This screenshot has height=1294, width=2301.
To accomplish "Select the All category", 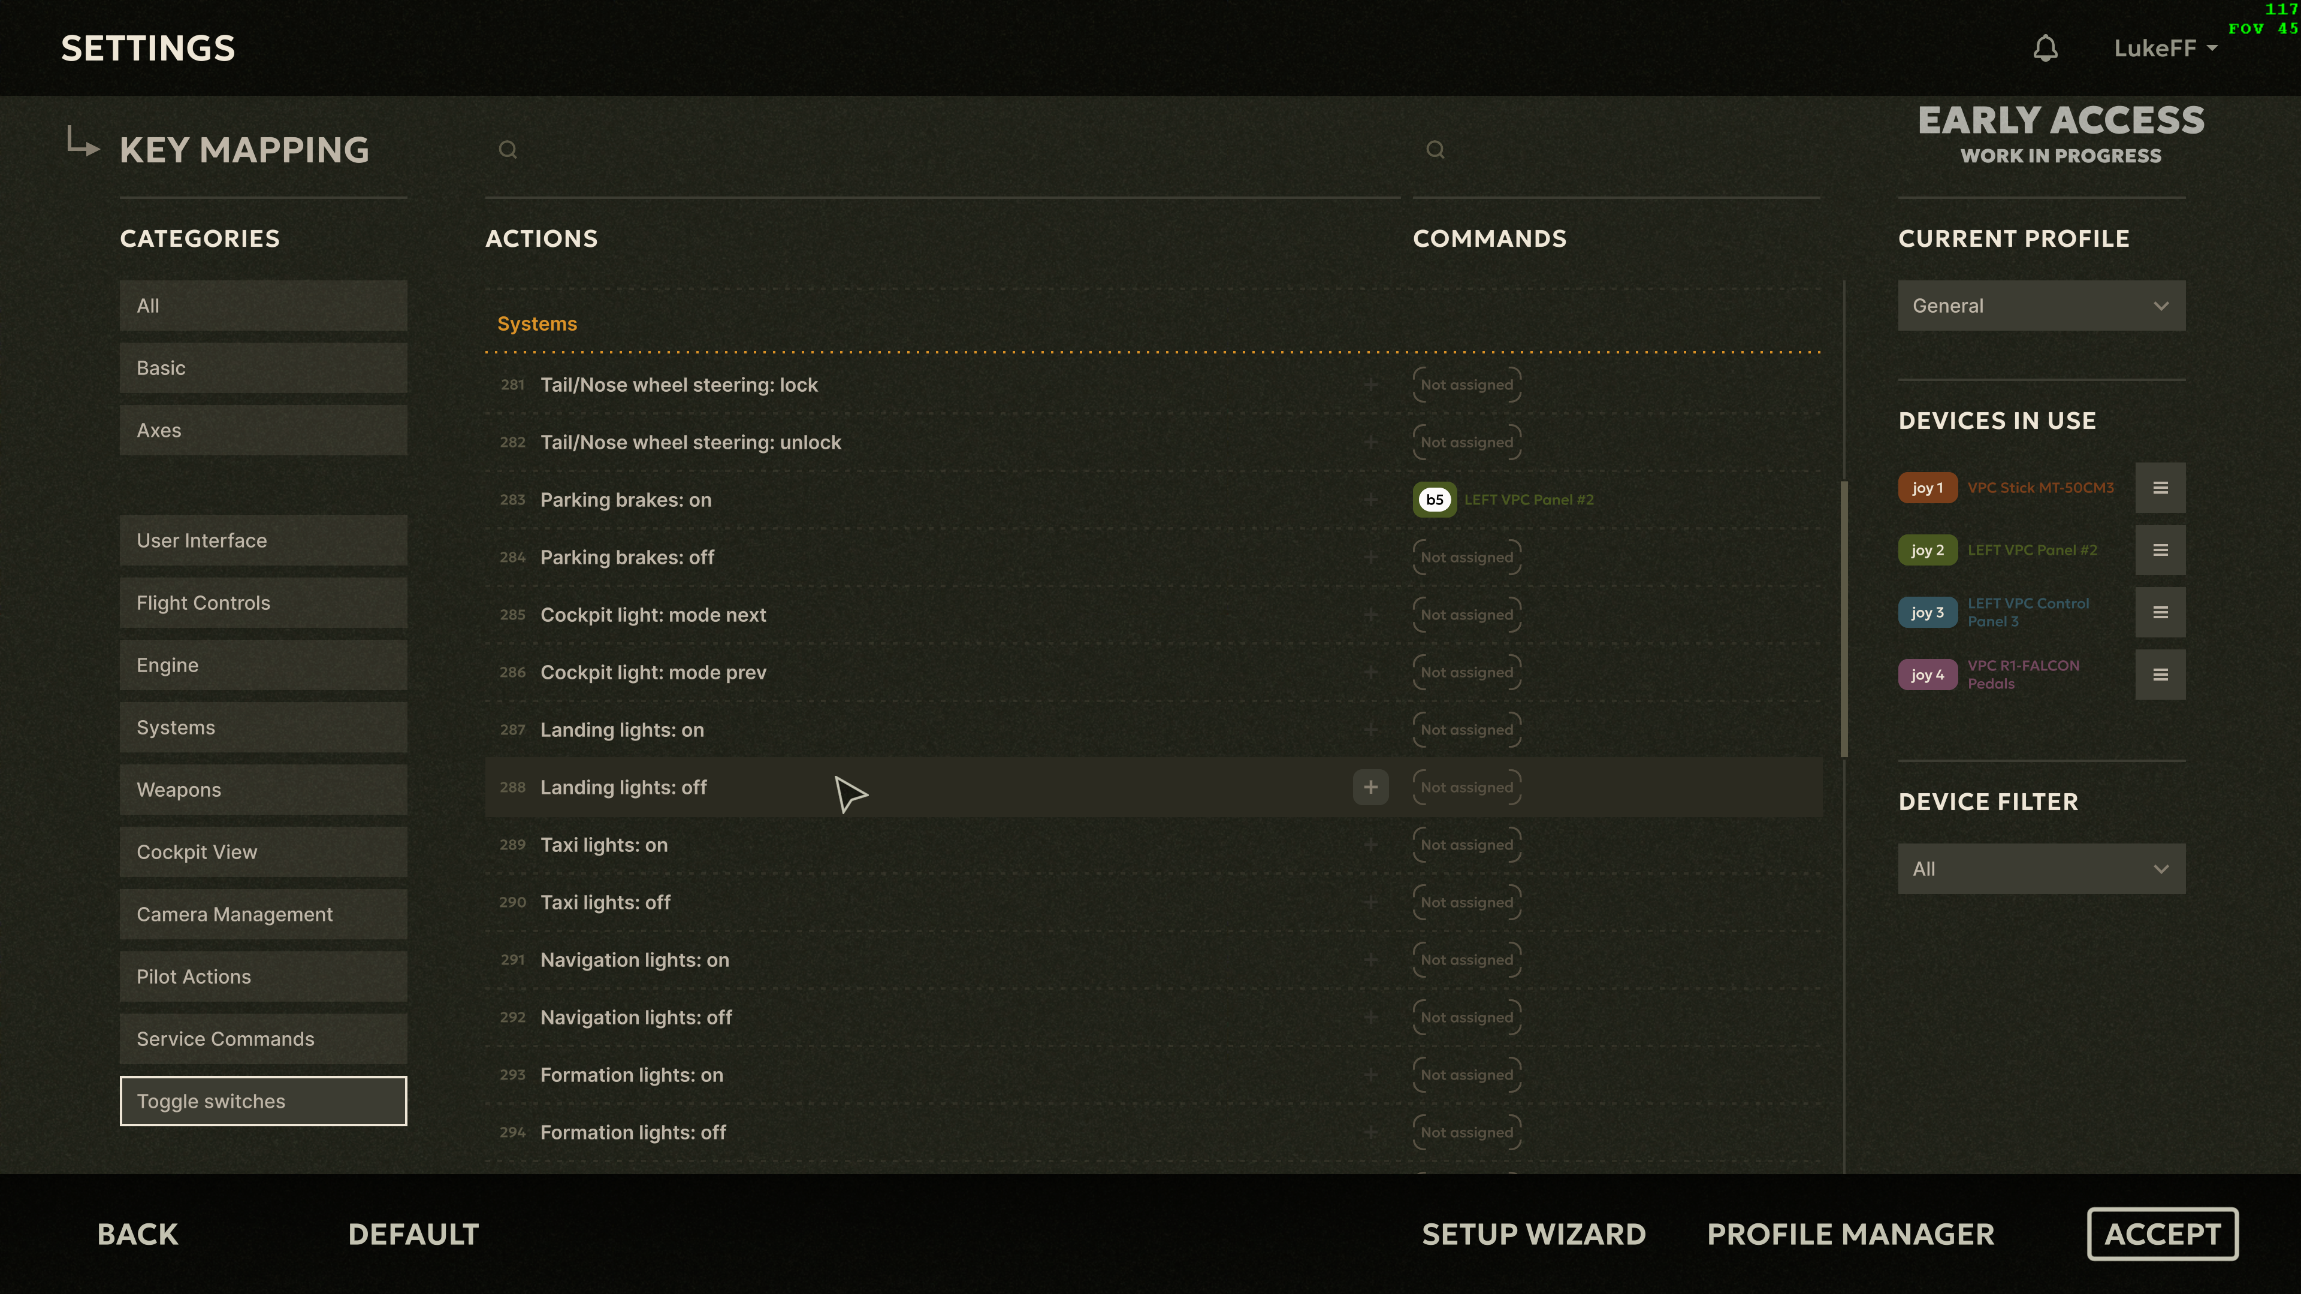I will tap(264, 306).
